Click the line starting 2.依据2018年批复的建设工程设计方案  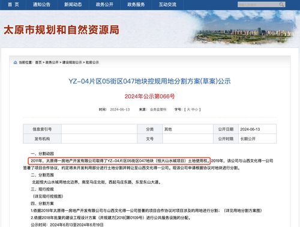[x=110, y=217]
